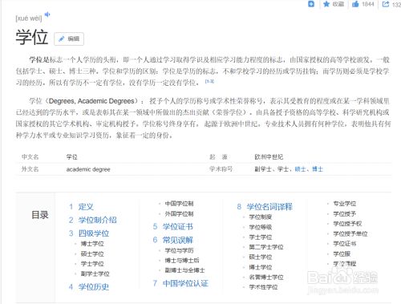Open 学士学位 under 学位名词译释

coord(261,237)
